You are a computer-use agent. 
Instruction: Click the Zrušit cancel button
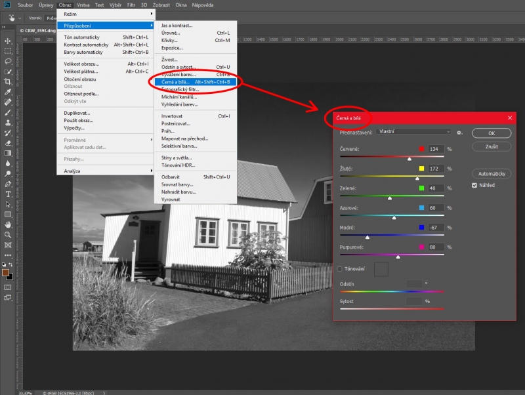click(x=491, y=146)
